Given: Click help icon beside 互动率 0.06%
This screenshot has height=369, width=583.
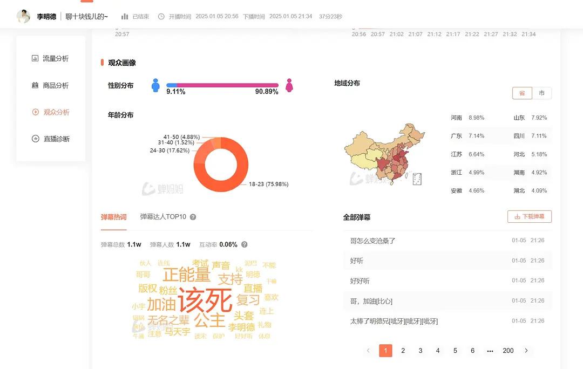Looking at the screenshot, I should [x=245, y=244].
